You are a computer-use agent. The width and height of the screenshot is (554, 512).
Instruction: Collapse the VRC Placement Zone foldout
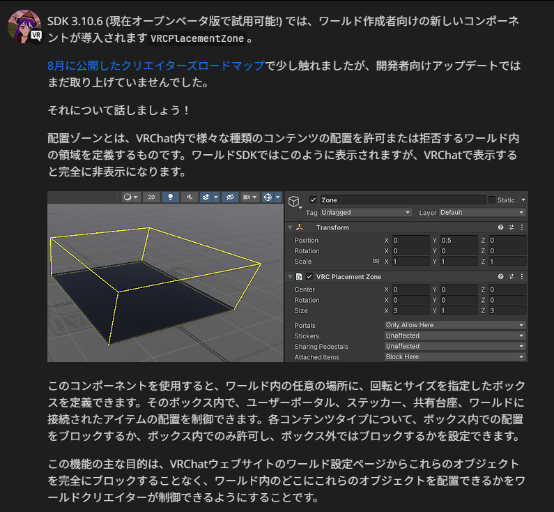click(x=290, y=276)
